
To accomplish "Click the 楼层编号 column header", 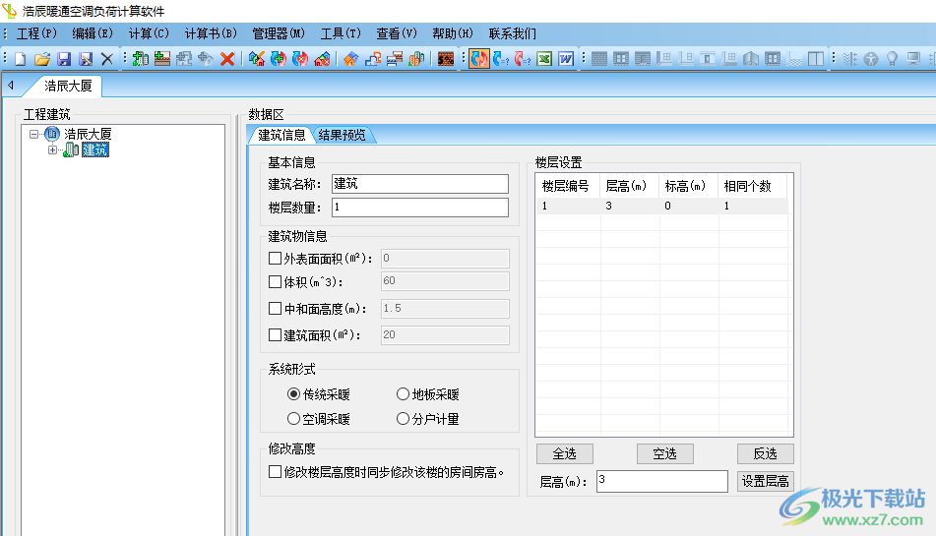I will [568, 186].
